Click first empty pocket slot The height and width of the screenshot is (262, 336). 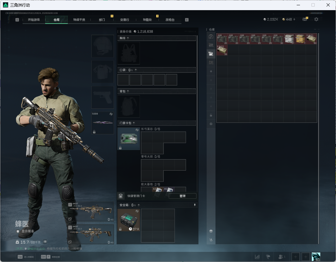tap(123, 80)
